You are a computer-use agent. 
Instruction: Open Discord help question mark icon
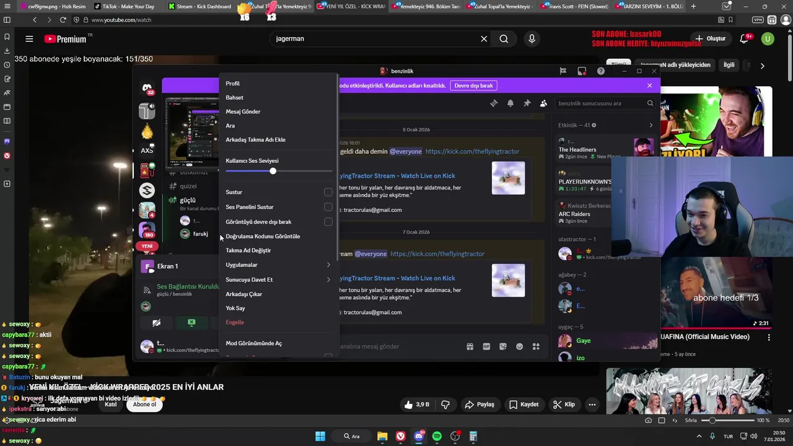[x=601, y=71]
